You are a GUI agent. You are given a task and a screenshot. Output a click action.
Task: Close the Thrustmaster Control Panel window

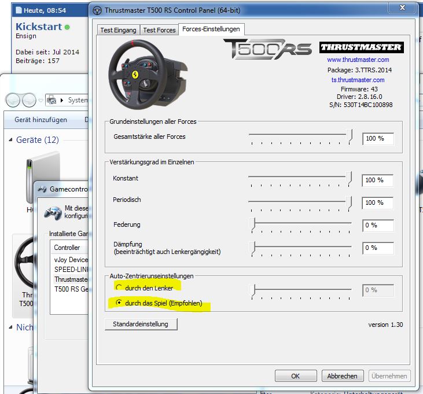point(402,8)
